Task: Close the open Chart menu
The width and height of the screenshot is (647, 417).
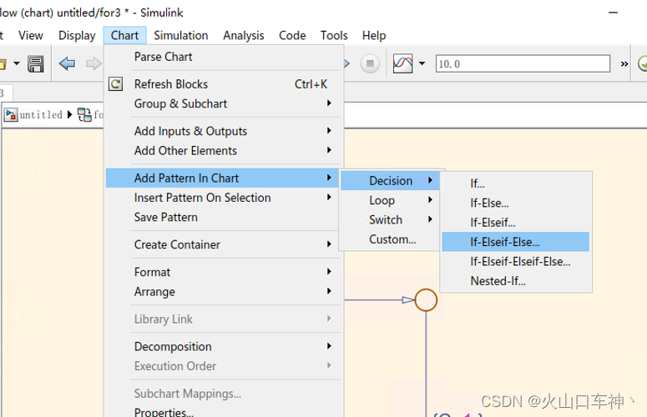Action: [124, 35]
